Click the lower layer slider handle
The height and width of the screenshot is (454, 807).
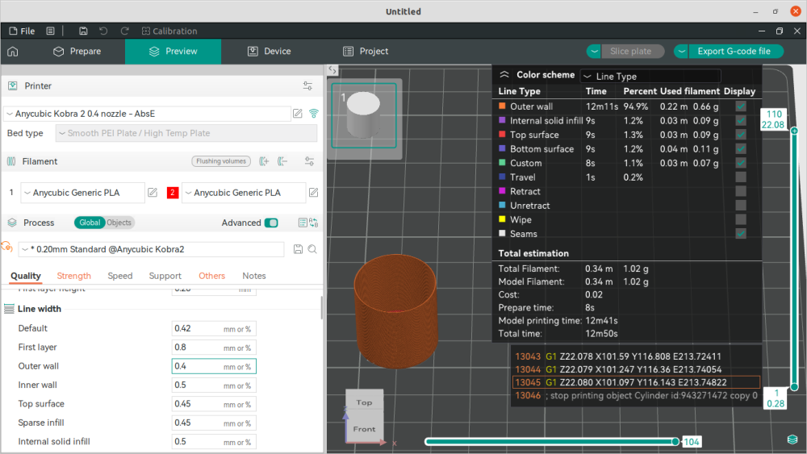pyautogui.click(x=794, y=387)
